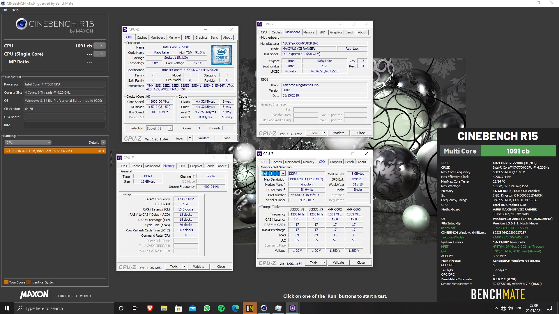Open Socket #1 selection dropdown
The width and height of the screenshot is (559, 314).
pyautogui.click(x=159, y=128)
